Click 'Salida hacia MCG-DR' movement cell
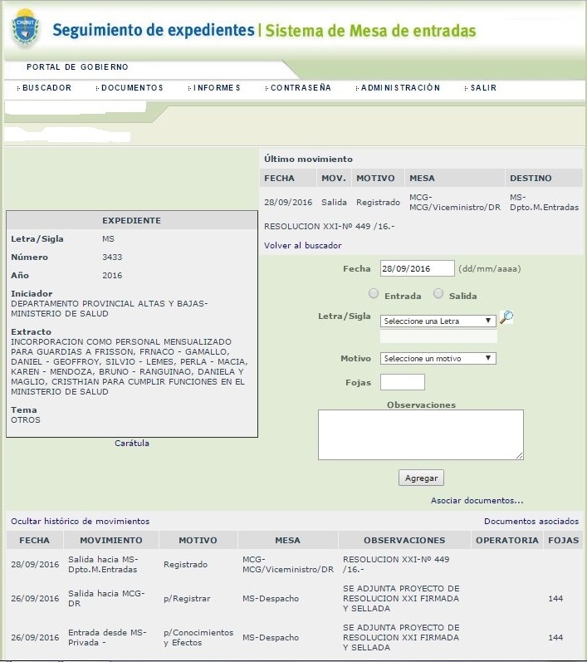587x662 pixels. [106, 599]
